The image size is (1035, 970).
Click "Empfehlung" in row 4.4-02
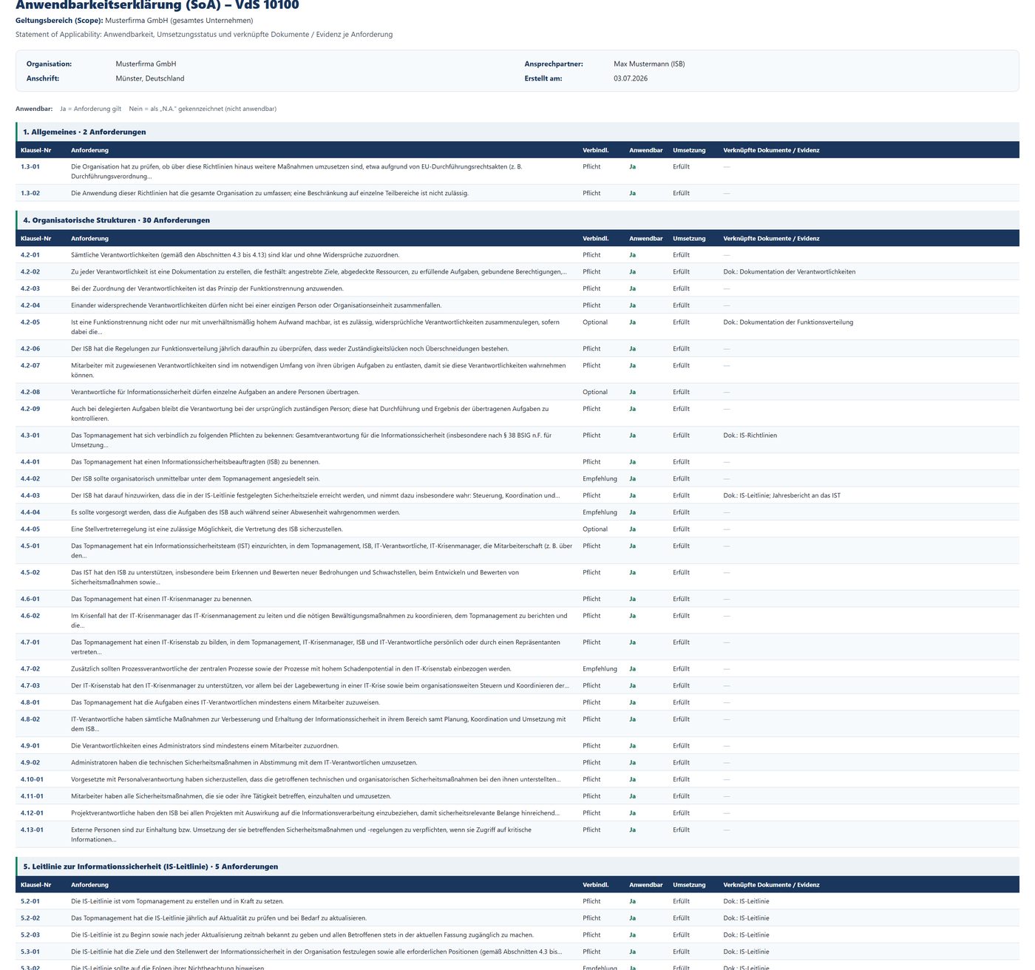[600, 479]
